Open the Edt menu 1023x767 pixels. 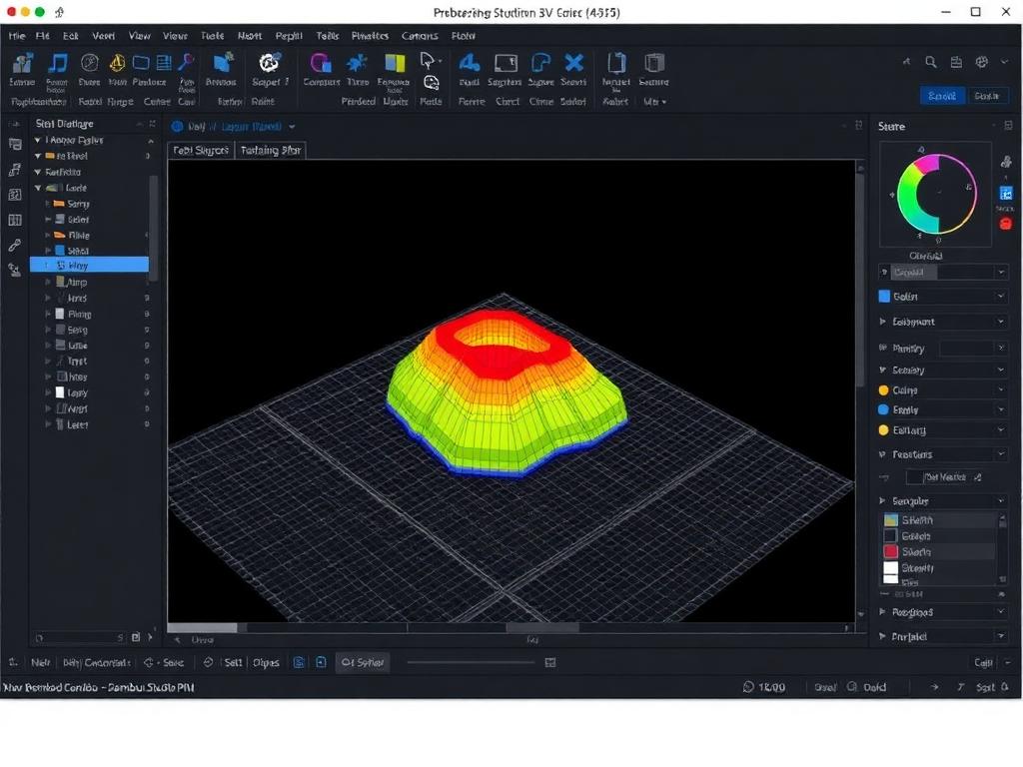click(x=71, y=36)
